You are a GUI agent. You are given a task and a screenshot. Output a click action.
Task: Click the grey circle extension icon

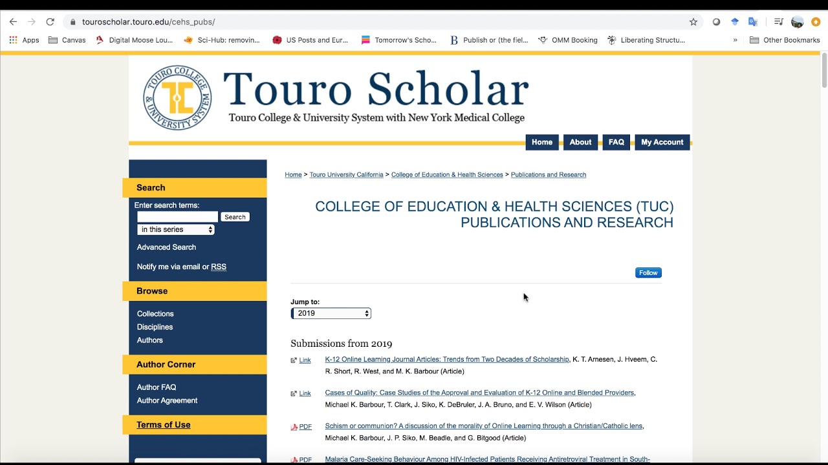pos(716,21)
